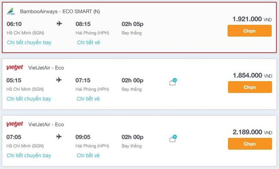Open Chi tiết vé for the BambooAirways flight
The image size is (279, 169).
pos(88,42)
